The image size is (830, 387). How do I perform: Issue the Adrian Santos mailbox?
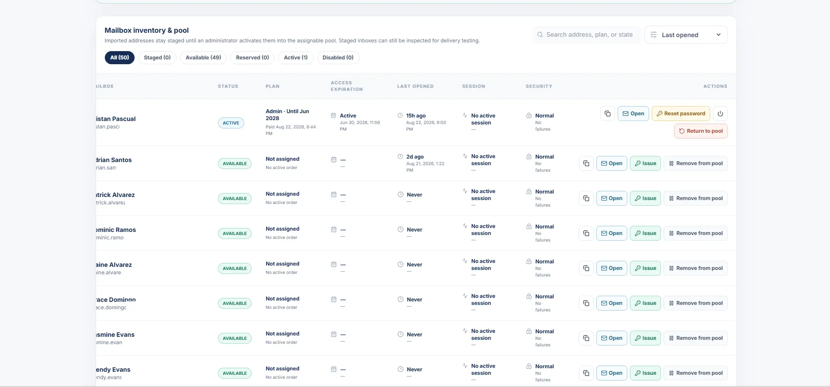pyautogui.click(x=645, y=163)
